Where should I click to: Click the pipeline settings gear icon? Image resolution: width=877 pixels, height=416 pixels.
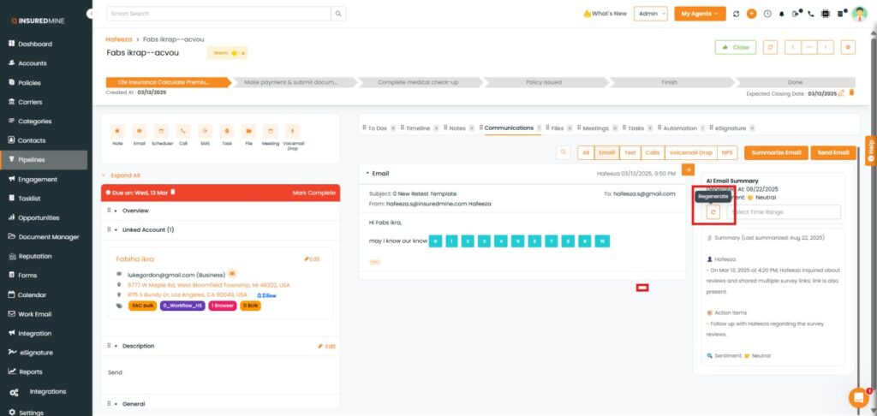849,48
